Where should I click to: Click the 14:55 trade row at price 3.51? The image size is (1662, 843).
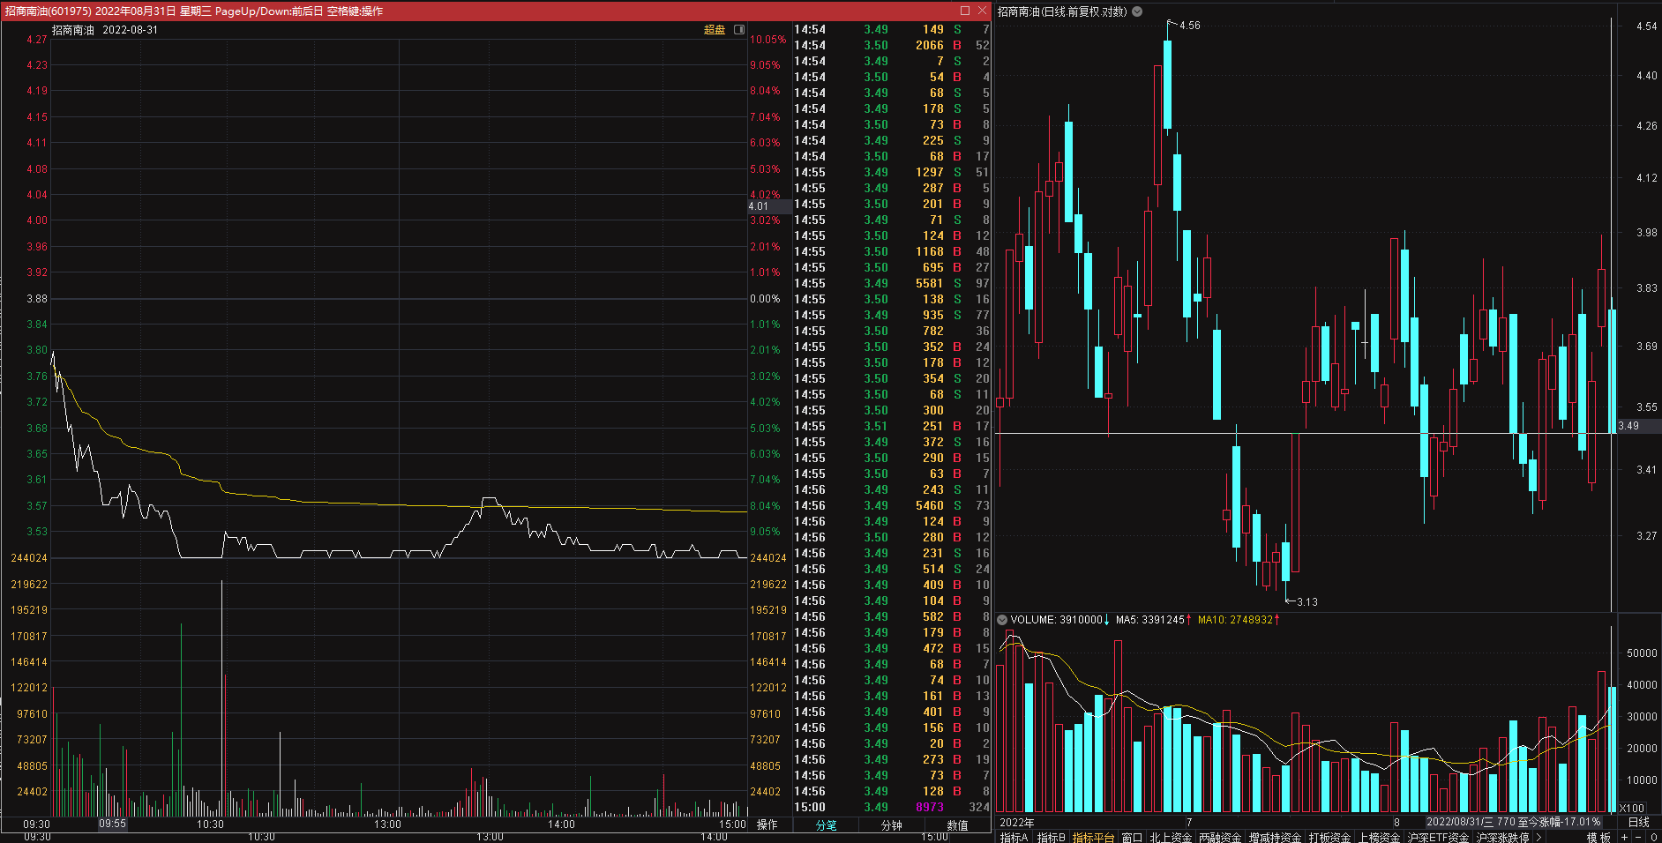892,426
